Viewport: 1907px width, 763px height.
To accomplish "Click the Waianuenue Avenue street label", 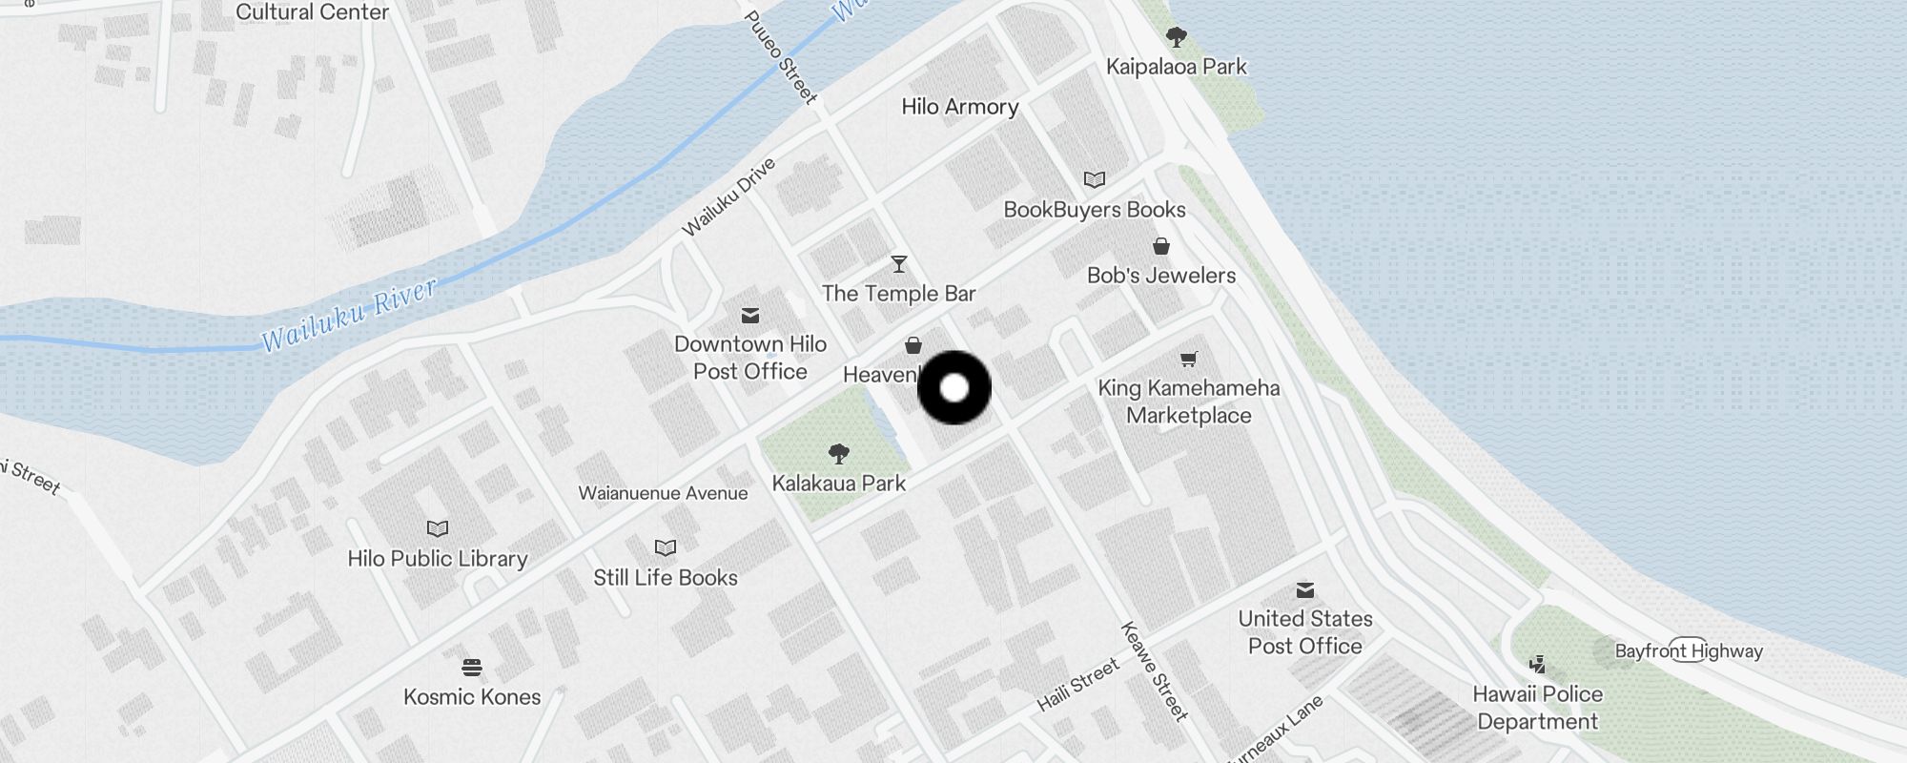I will (663, 493).
